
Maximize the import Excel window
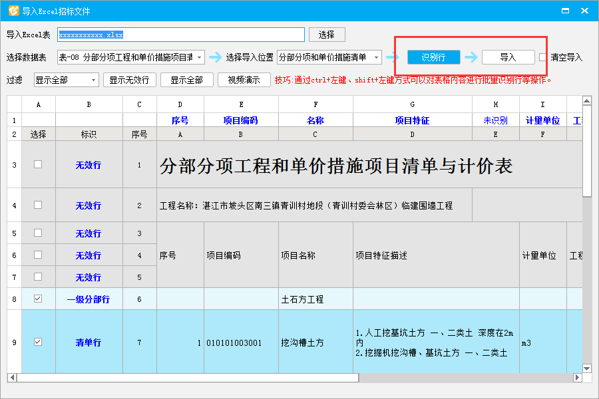(x=565, y=11)
